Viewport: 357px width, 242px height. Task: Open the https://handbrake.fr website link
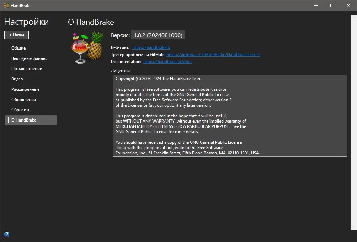[151, 47]
